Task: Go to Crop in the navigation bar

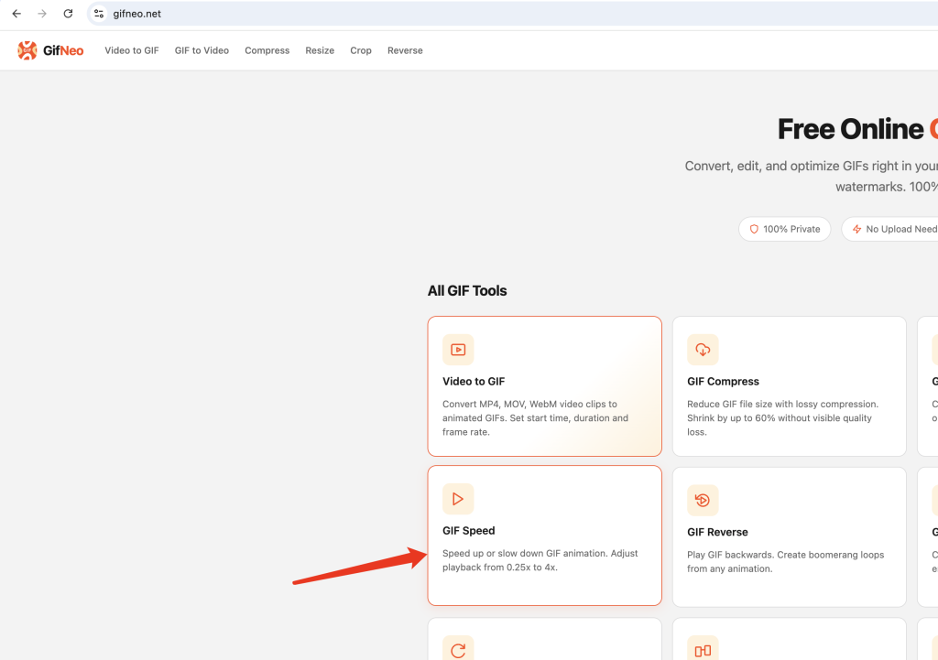Action: pyautogui.click(x=361, y=51)
